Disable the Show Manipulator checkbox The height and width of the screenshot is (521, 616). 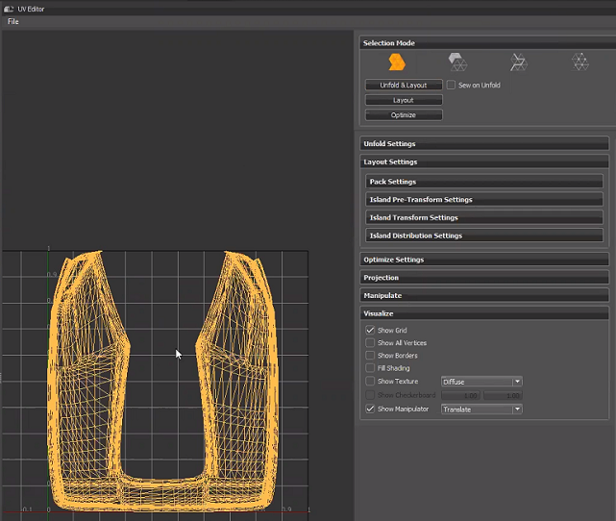[371, 409]
